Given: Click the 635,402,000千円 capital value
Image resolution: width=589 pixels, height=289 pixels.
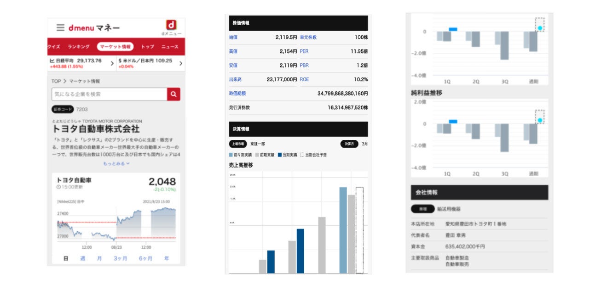Looking at the screenshot, I should click(x=465, y=246).
